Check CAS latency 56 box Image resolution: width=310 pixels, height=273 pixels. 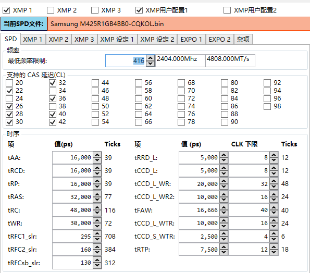(x=139, y=83)
